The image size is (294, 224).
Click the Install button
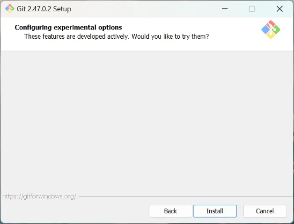(x=215, y=211)
